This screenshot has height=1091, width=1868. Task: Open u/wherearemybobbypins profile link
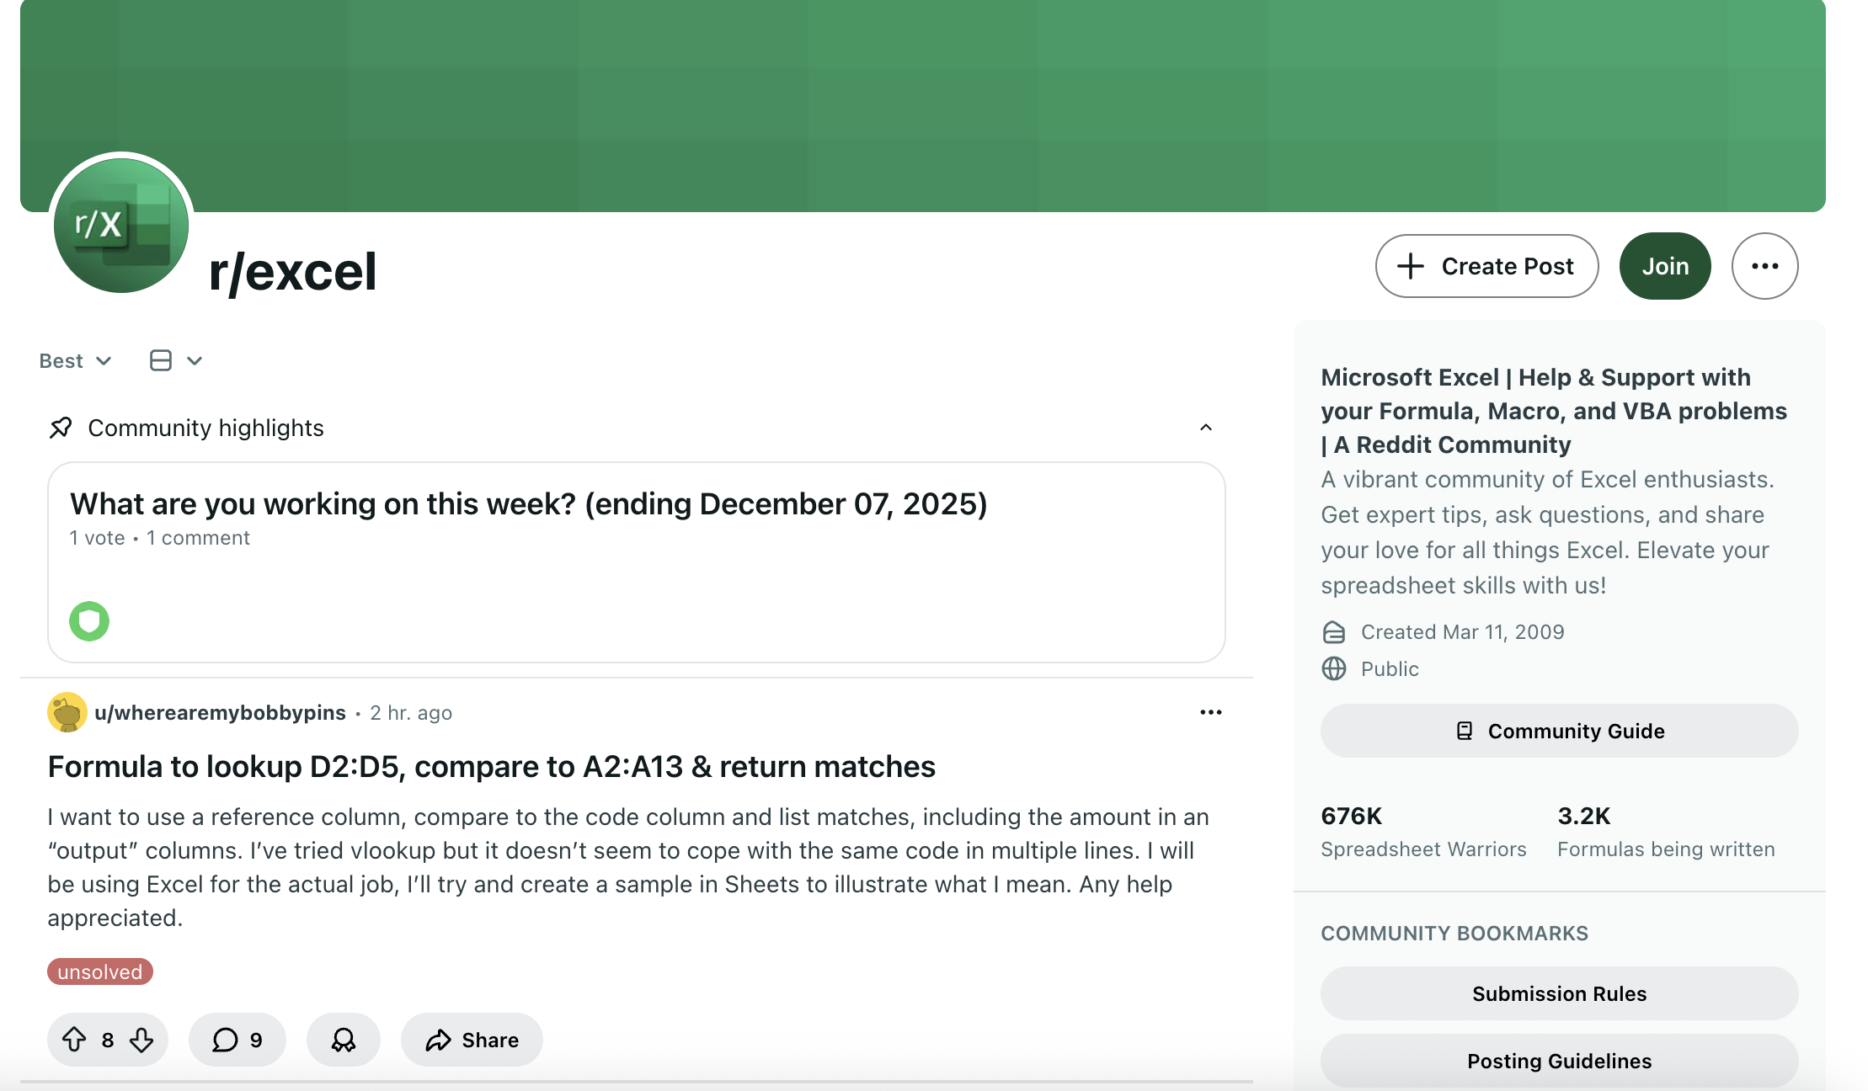(x=220, y=713)
